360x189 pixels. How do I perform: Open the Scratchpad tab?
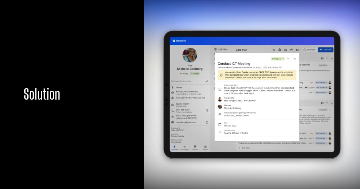[x=185, y=148]
